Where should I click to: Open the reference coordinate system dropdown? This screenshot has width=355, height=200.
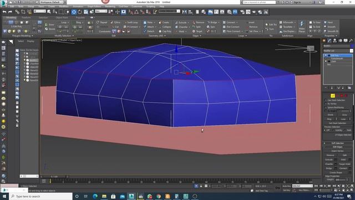point(101,11)
